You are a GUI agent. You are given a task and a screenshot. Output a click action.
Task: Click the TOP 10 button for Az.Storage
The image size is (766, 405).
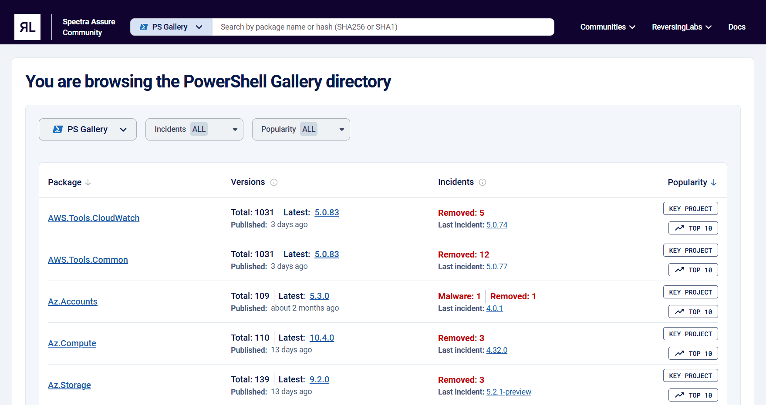[693, 395]
